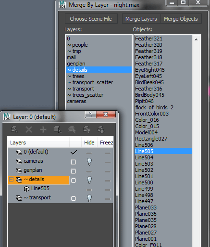Click the Line505 object cube icon
Screen dimensions: 210x247
26,189
